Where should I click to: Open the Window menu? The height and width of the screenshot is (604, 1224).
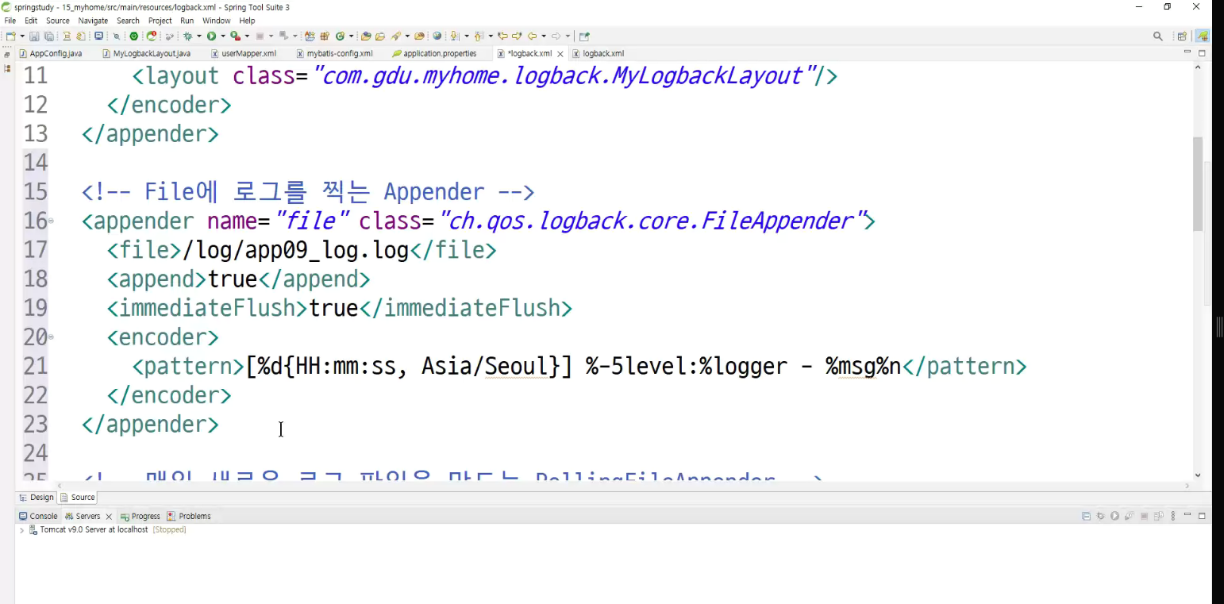coord(217,21)
